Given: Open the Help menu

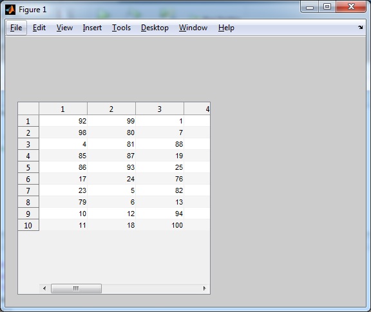Looking at the screenshot, I should pyautogui.click(x=226, y=28).
